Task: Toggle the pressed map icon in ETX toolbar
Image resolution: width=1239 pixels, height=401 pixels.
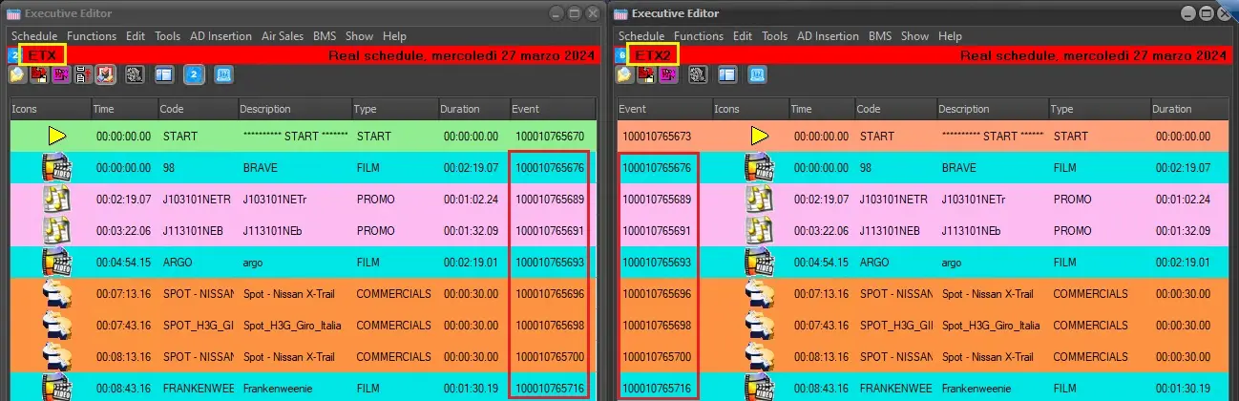Action: coord(105,74)
